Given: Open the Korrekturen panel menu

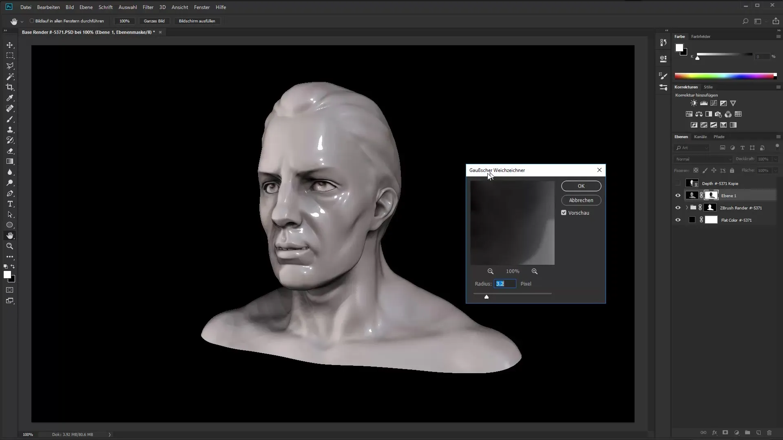Looking at the screenshot, I should (x=778, y=87).
